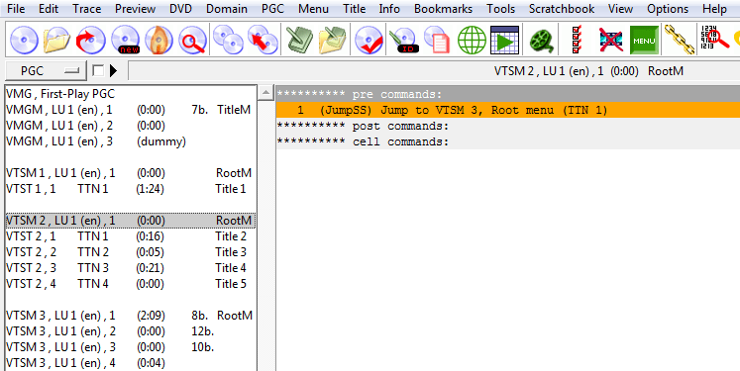740x371 pixels.
Task: Open the Domain menu
Action: pyautogui.click(x=227, y=9)
